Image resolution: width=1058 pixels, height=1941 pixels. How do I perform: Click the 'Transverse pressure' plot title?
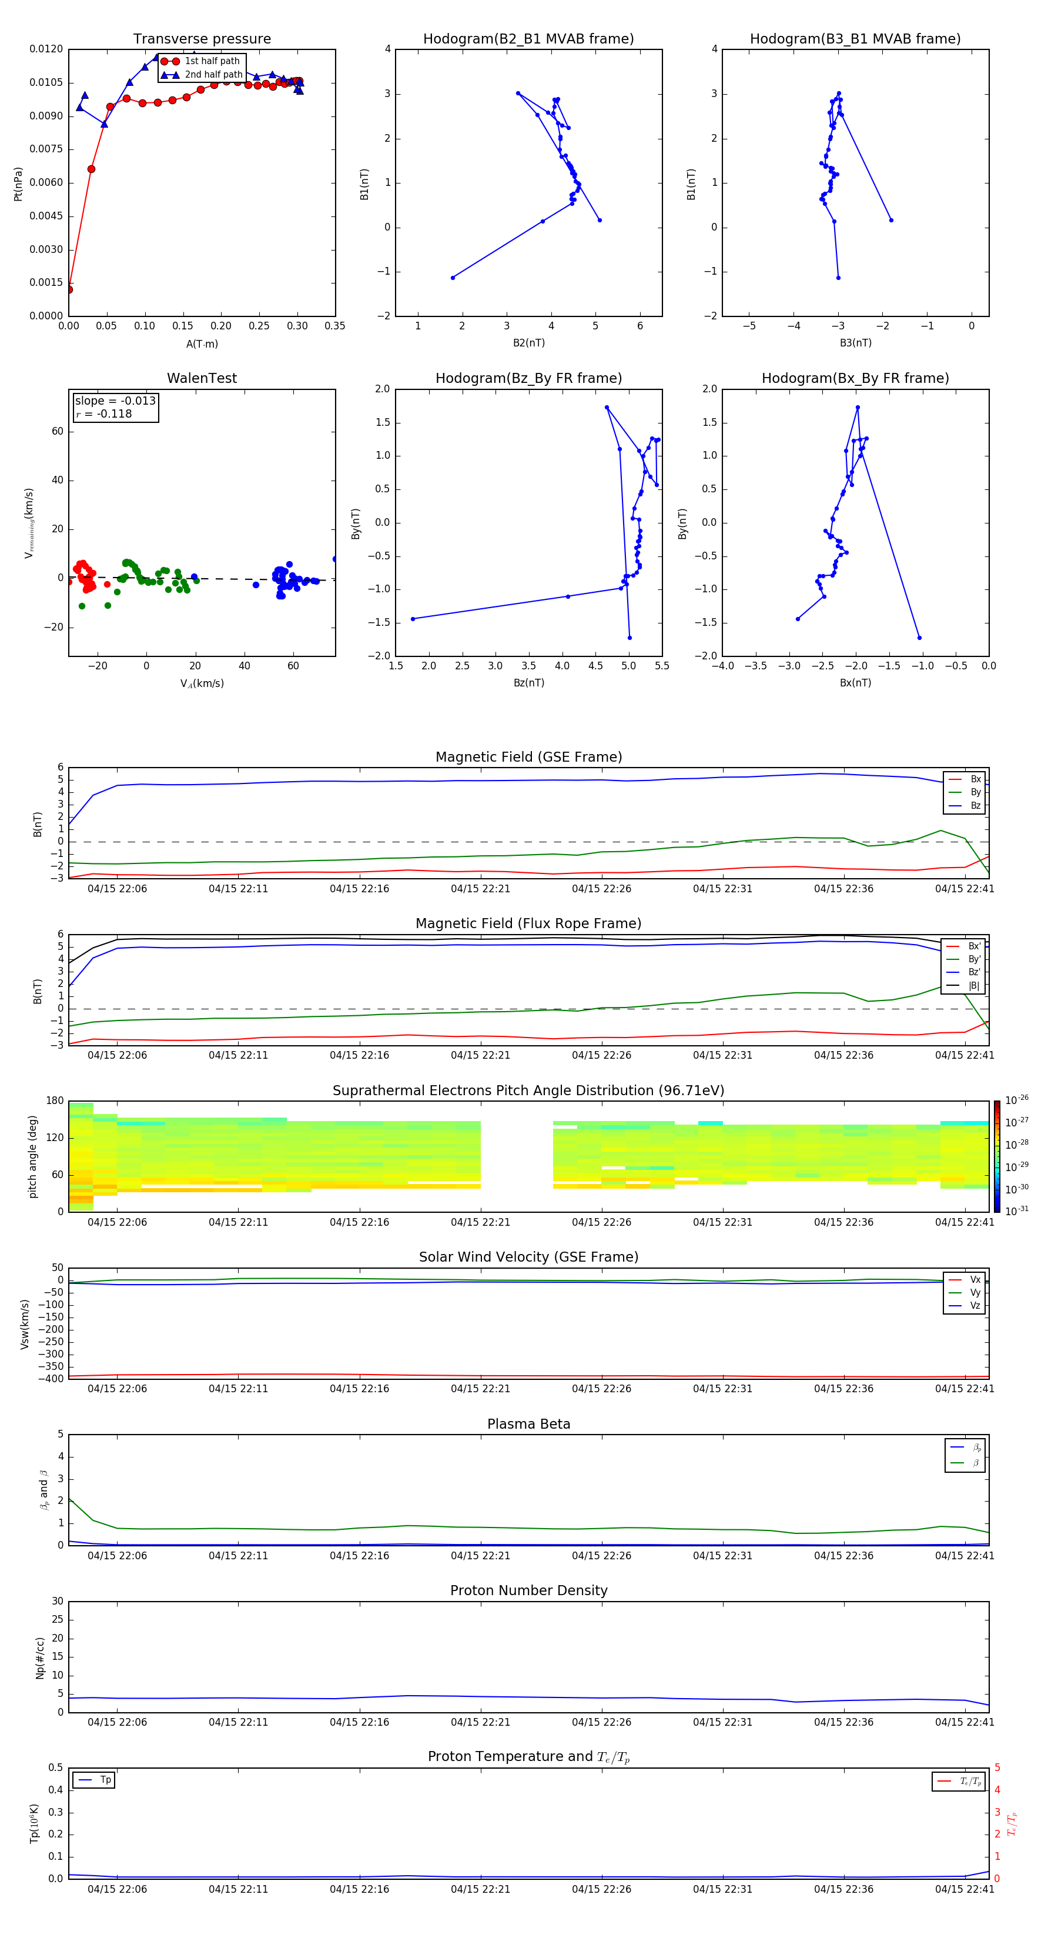tap(202, 38)
